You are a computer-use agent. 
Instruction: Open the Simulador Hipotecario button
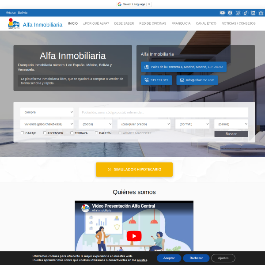tap(134, 170)
